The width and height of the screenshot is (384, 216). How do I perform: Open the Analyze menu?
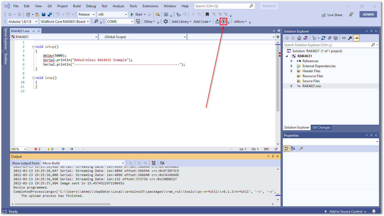click(118, 6)
